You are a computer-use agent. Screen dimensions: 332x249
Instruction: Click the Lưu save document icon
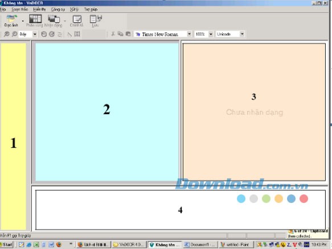tap(96, 20)
